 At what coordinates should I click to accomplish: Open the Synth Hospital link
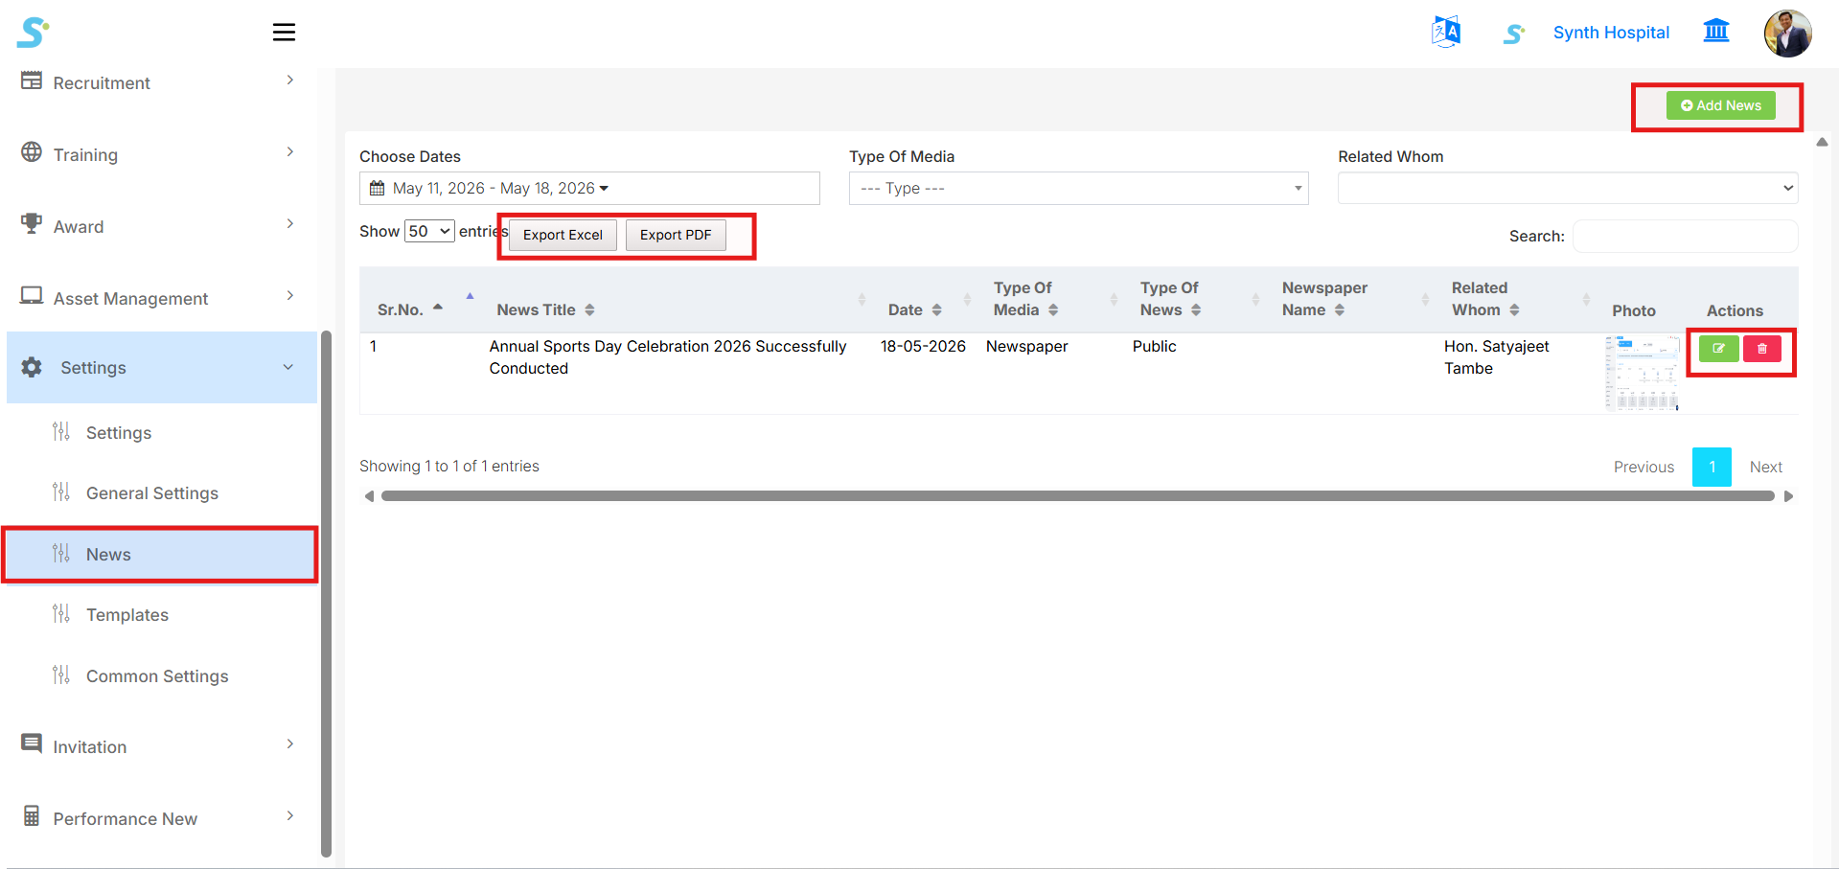pos(1611,33)
